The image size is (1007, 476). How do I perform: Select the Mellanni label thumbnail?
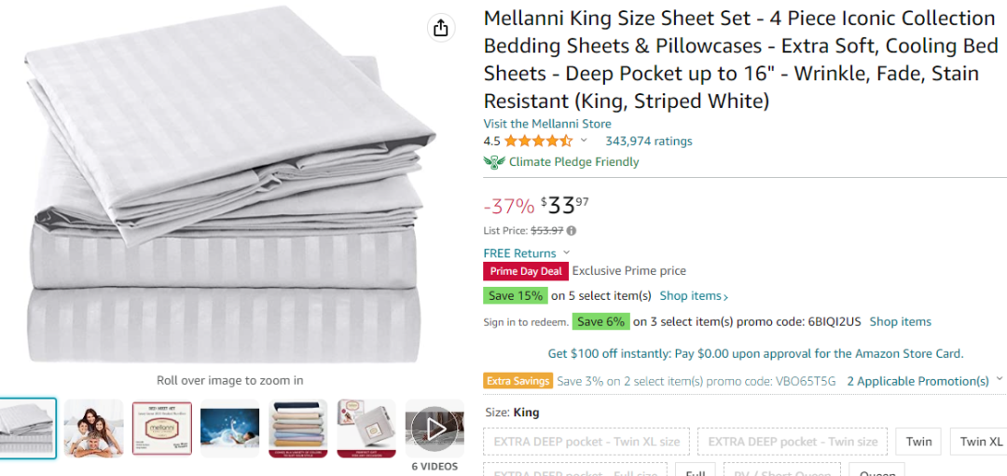[x=162, y=428]
